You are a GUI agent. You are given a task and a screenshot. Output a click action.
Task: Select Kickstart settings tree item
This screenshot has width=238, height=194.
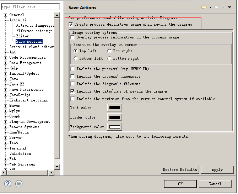(28, 100)
